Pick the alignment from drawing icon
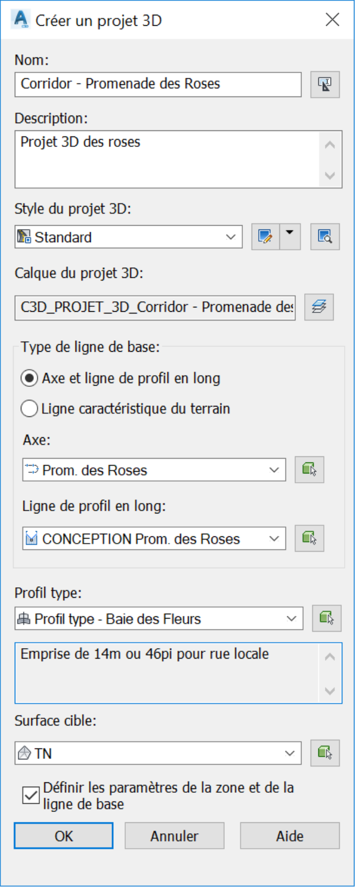Viewport: 355px width, 887px height. pyautogui.click(x=309, y=470)
